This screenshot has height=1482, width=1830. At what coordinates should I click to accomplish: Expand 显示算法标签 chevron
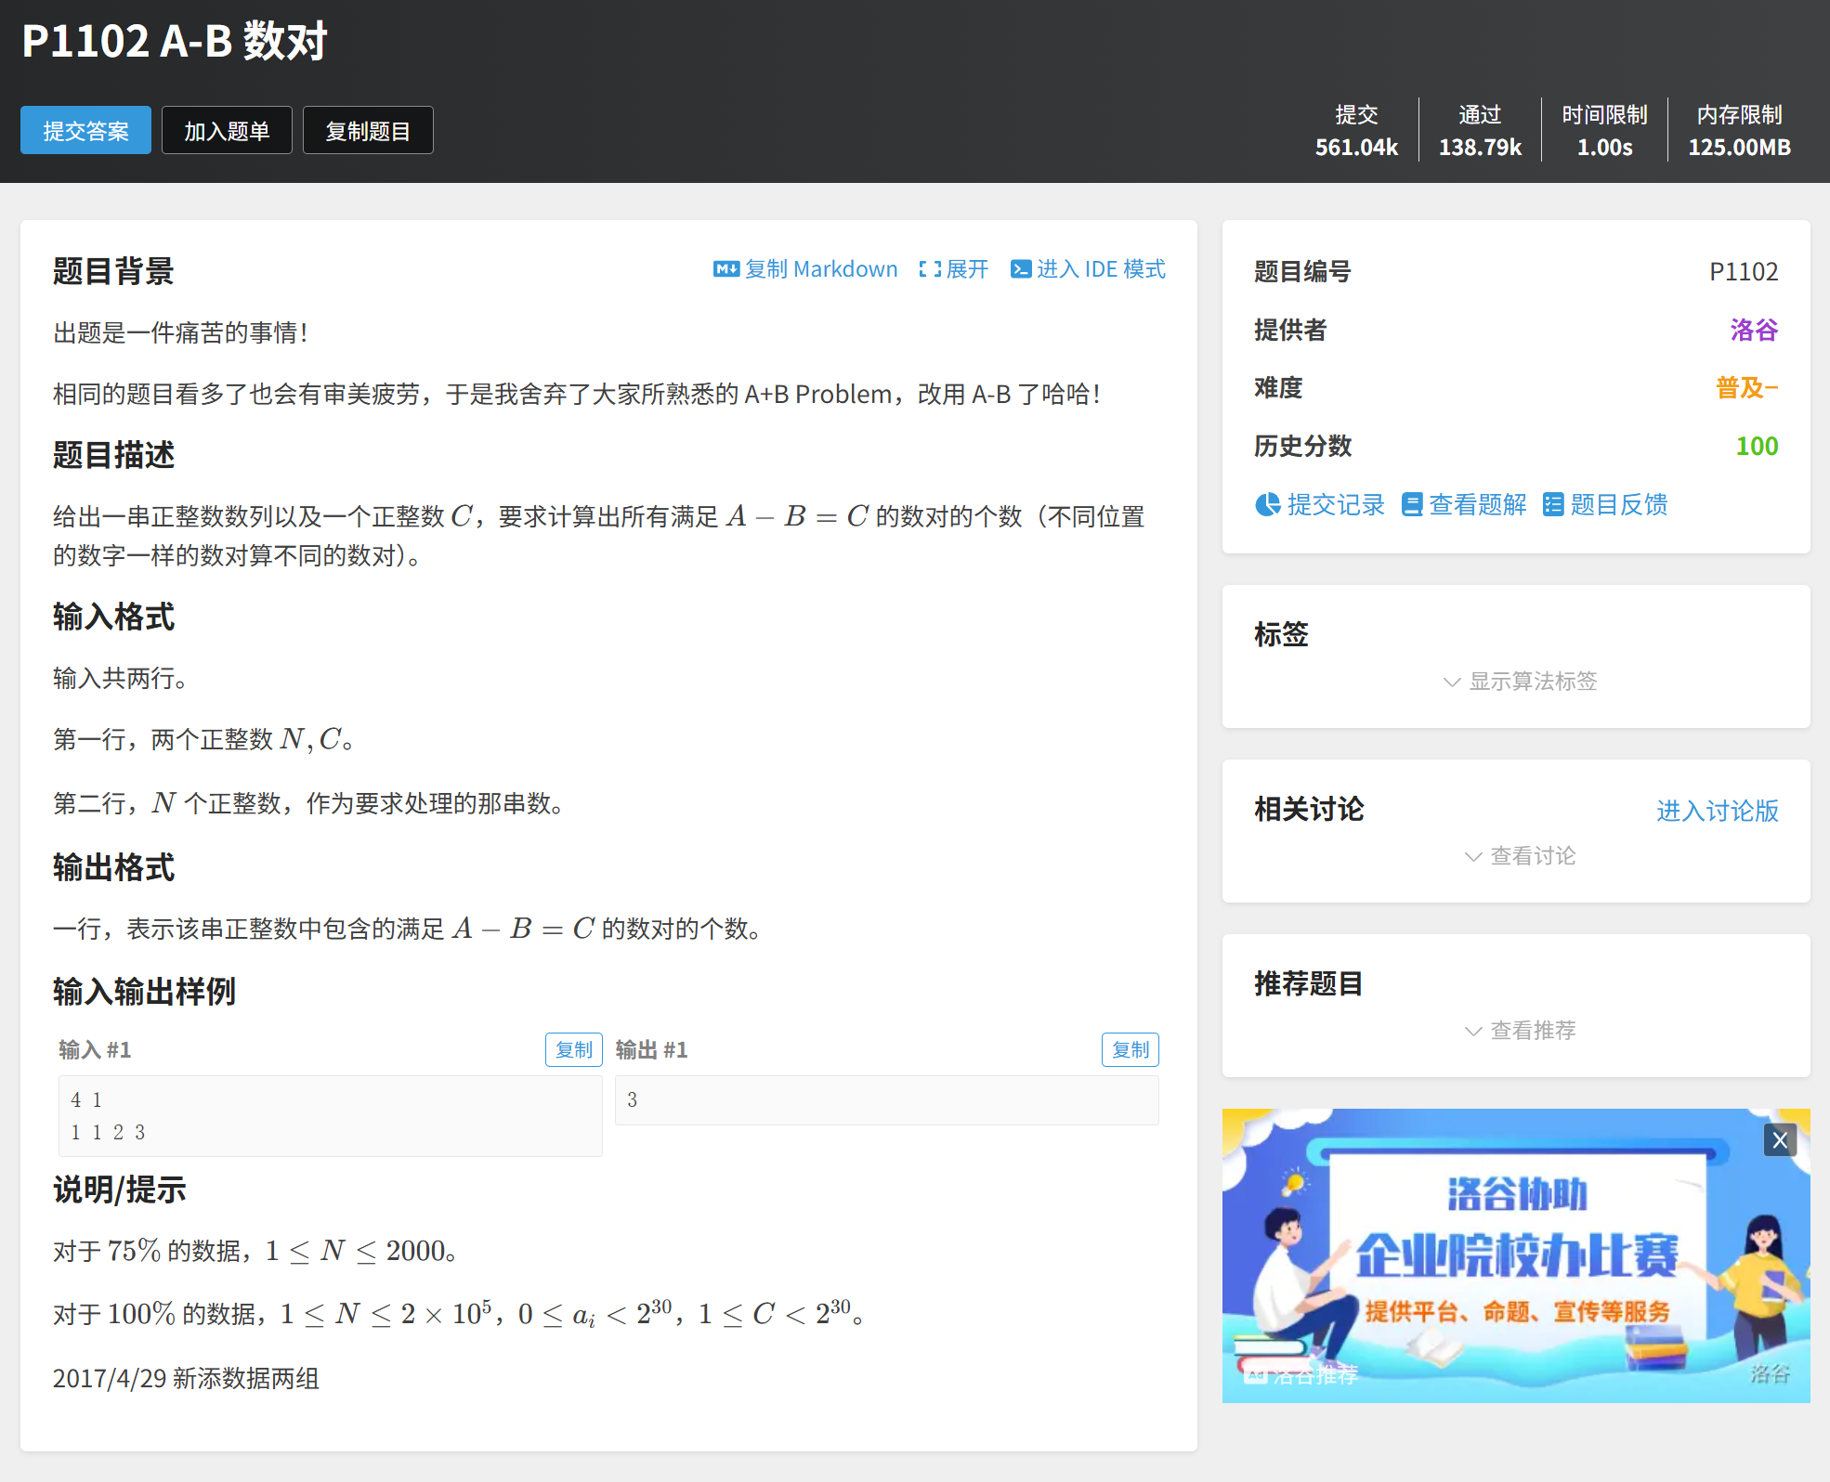point(1451,682)
